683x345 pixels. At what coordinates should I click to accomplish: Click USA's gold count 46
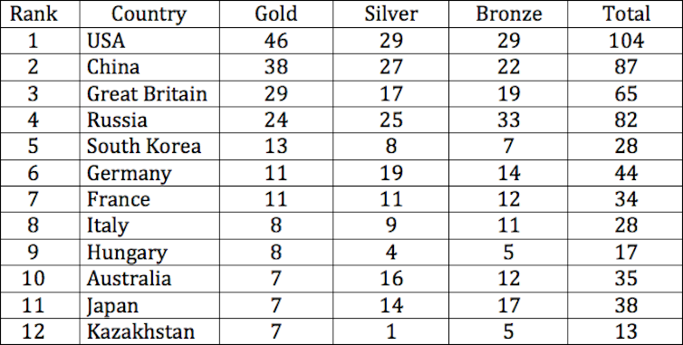276,41
